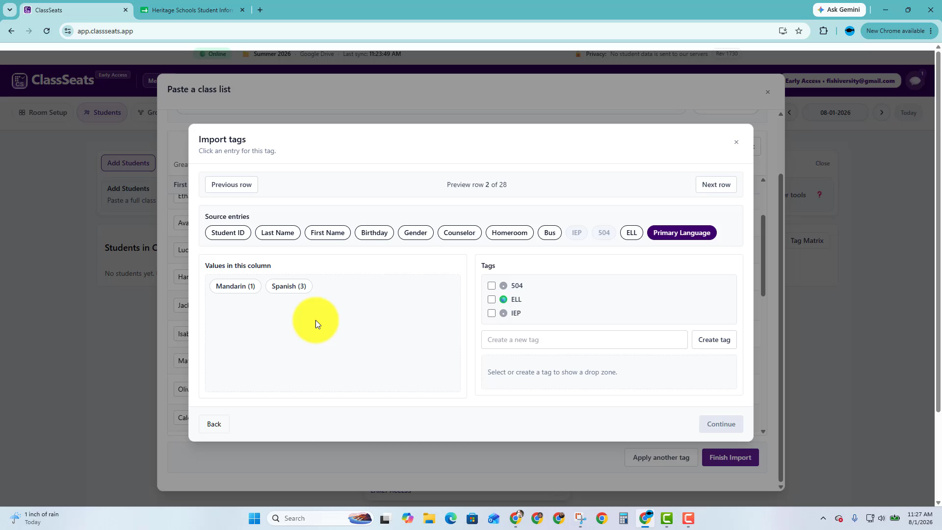942x530 pixels.
Task: Advance to the Next row
Action: (x=716, y=185)
